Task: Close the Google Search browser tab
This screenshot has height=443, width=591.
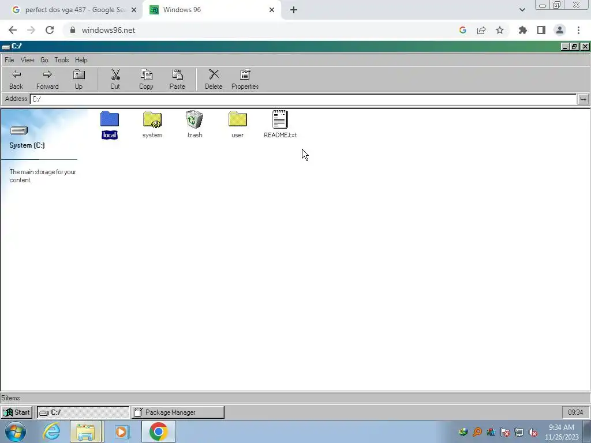Action: pyautogui.click(x=133, y=10)
